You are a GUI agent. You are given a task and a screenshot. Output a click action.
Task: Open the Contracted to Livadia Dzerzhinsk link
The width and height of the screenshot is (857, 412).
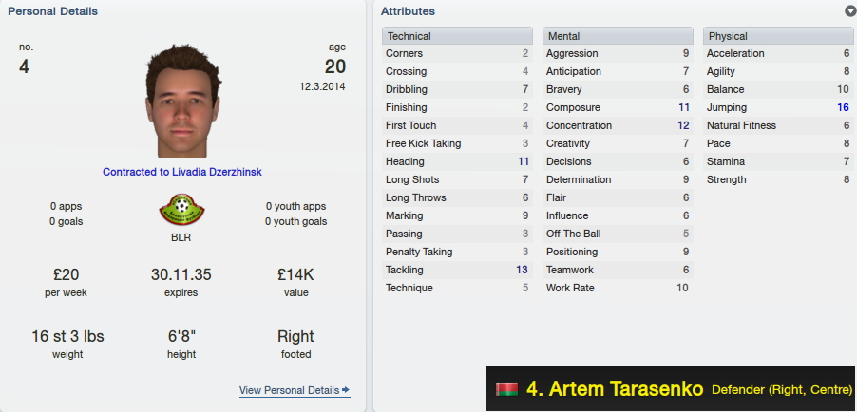182,172
